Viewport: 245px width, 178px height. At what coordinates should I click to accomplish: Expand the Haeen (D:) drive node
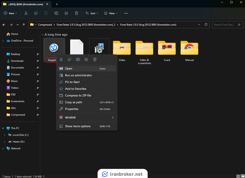[x=5, y=142]
